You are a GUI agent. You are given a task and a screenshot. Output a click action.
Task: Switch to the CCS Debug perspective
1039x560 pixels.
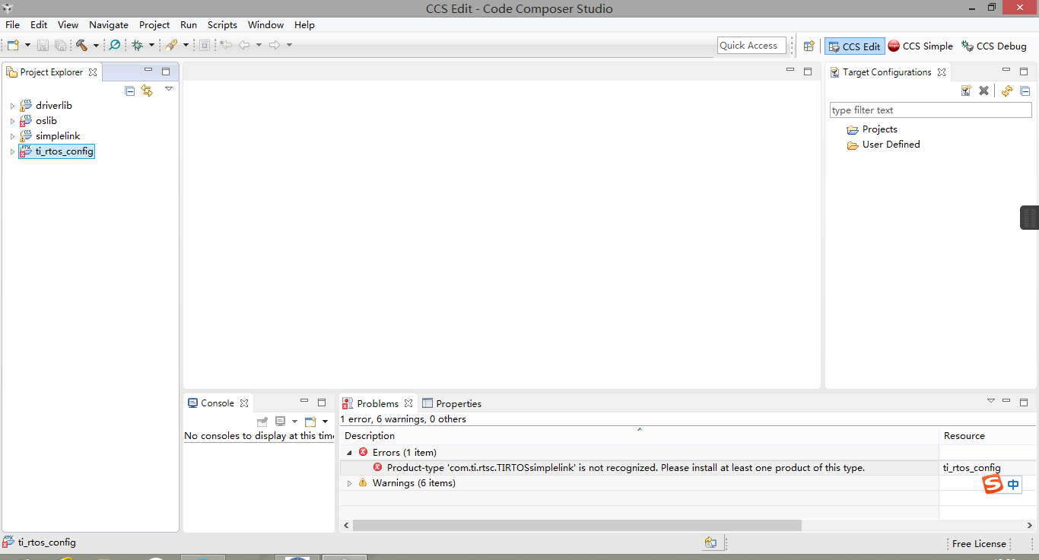[x=994, y=46]
